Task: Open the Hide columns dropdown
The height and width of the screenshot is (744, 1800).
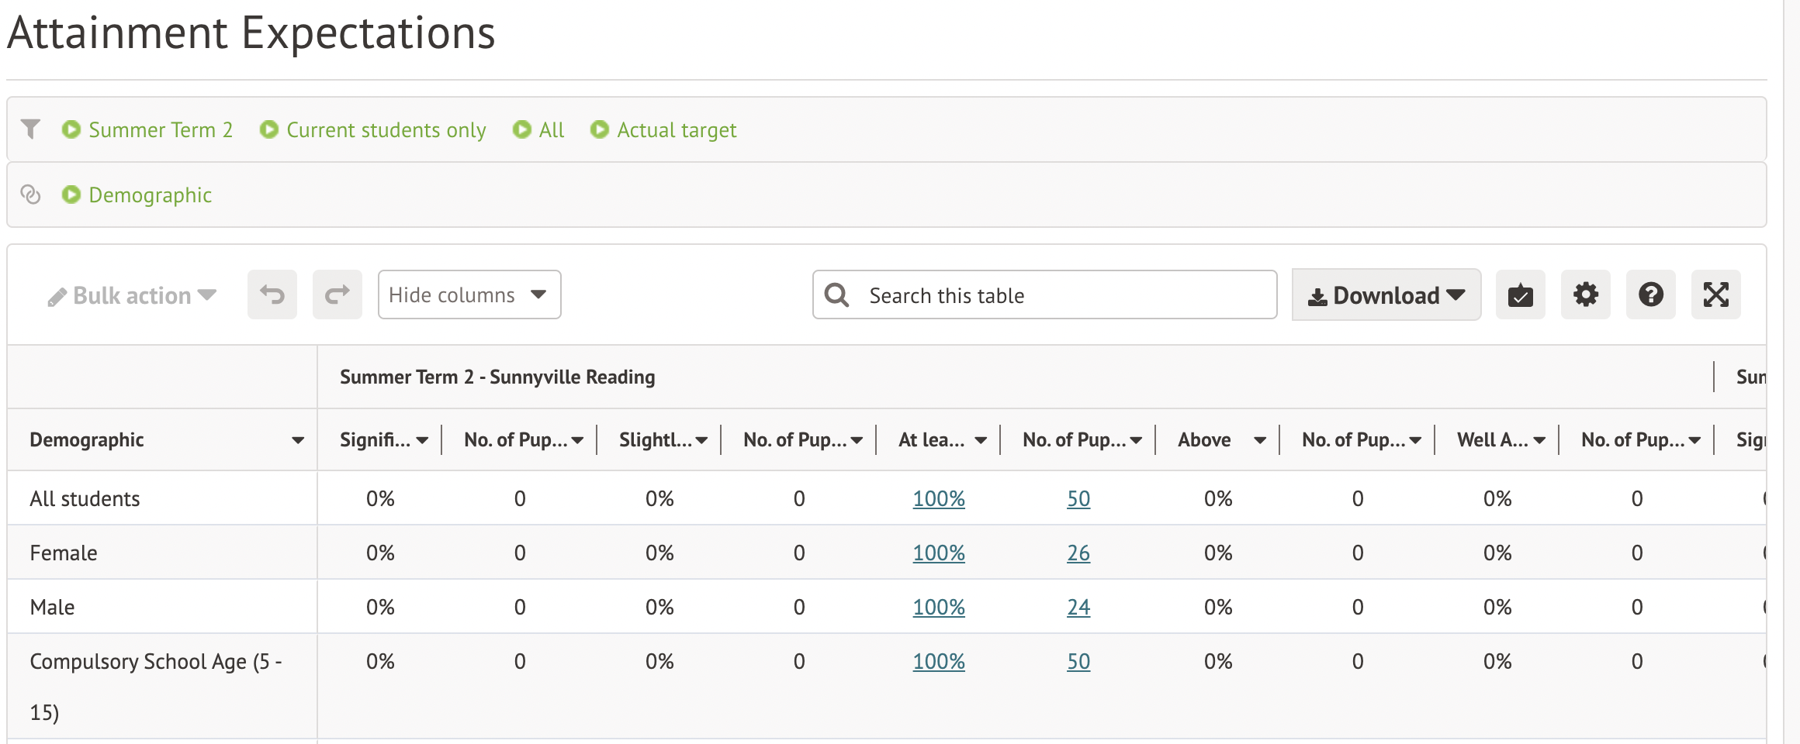Action: 469,295
